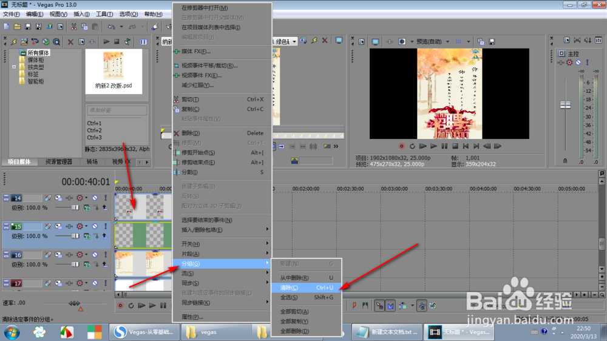Viewport: 607px width, 341px height.
Task: Switch to the 资源管理器 tab
Action: (59, 162)
